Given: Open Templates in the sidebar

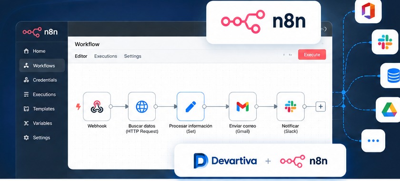Looking at the screenshot, I should [42, 109].
